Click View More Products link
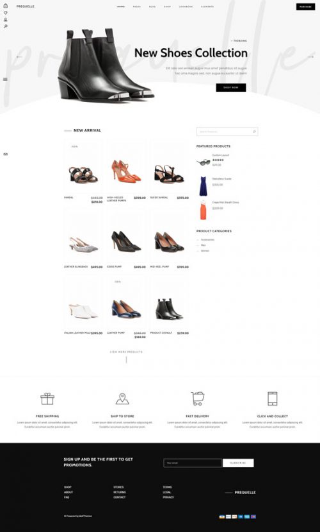 pyautogui.click(x=126, y=352)
